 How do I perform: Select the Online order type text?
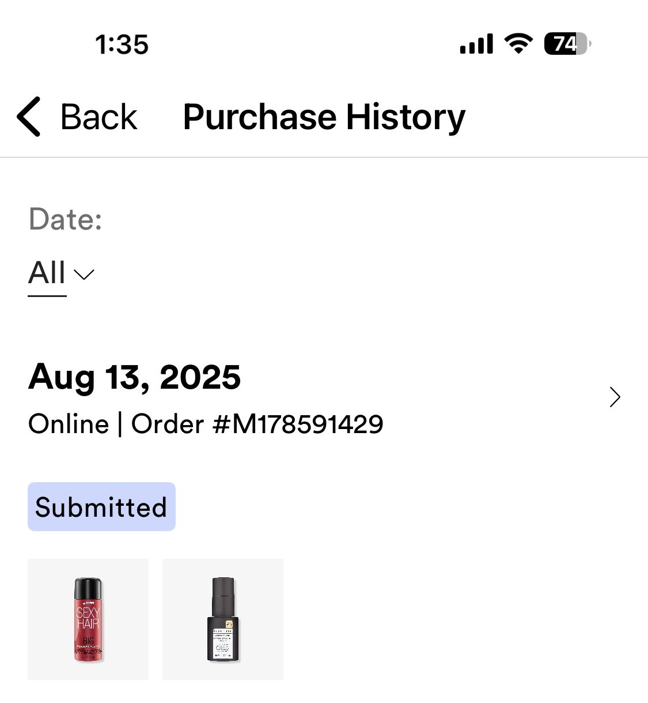click(69, 424)
